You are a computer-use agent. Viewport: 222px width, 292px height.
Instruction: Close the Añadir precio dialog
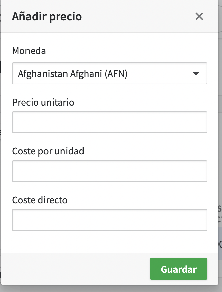(199, 16)
